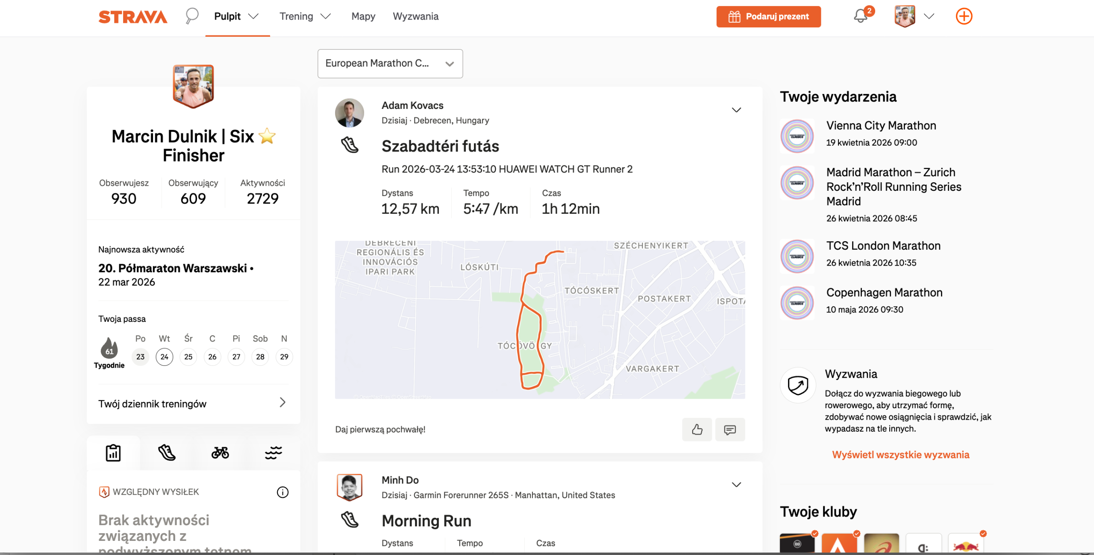Click the route map of Szabadtéri futás

(x=540, y=320)
